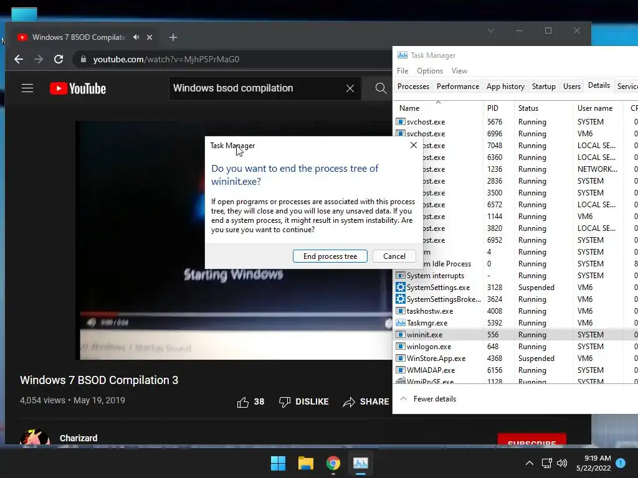
Task: Click the YouTube video player
Action: (234, 240)
